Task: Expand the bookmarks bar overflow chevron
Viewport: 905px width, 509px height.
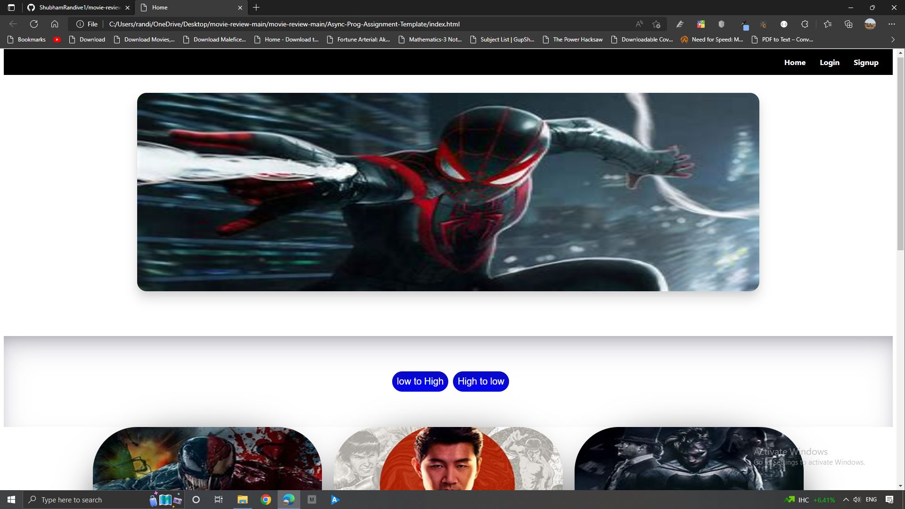Action: pos(892,40)
